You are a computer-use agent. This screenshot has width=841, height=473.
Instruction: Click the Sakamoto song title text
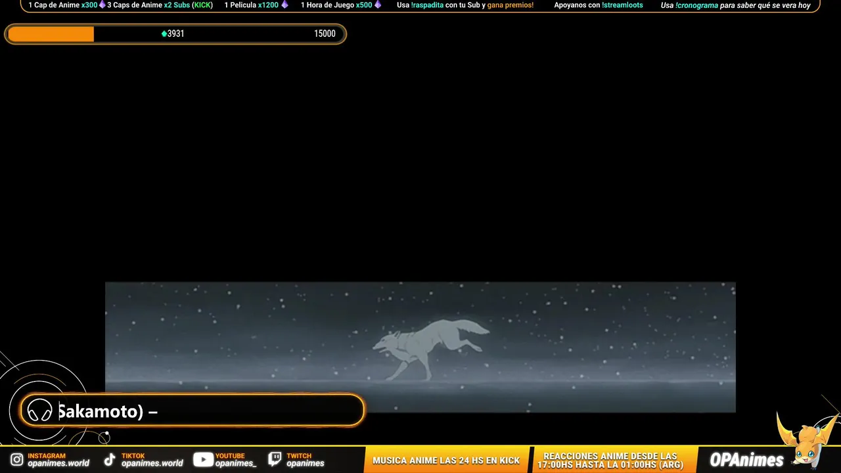(x=108, y=411)
